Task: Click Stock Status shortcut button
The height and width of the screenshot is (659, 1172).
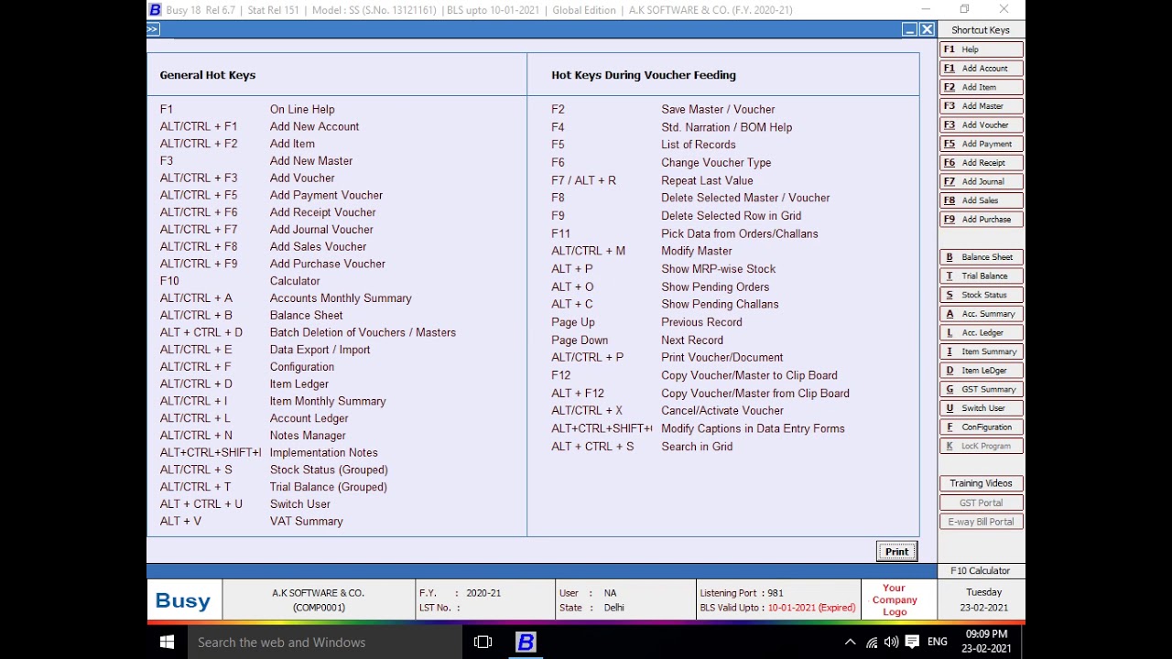Action: point(981,295)
